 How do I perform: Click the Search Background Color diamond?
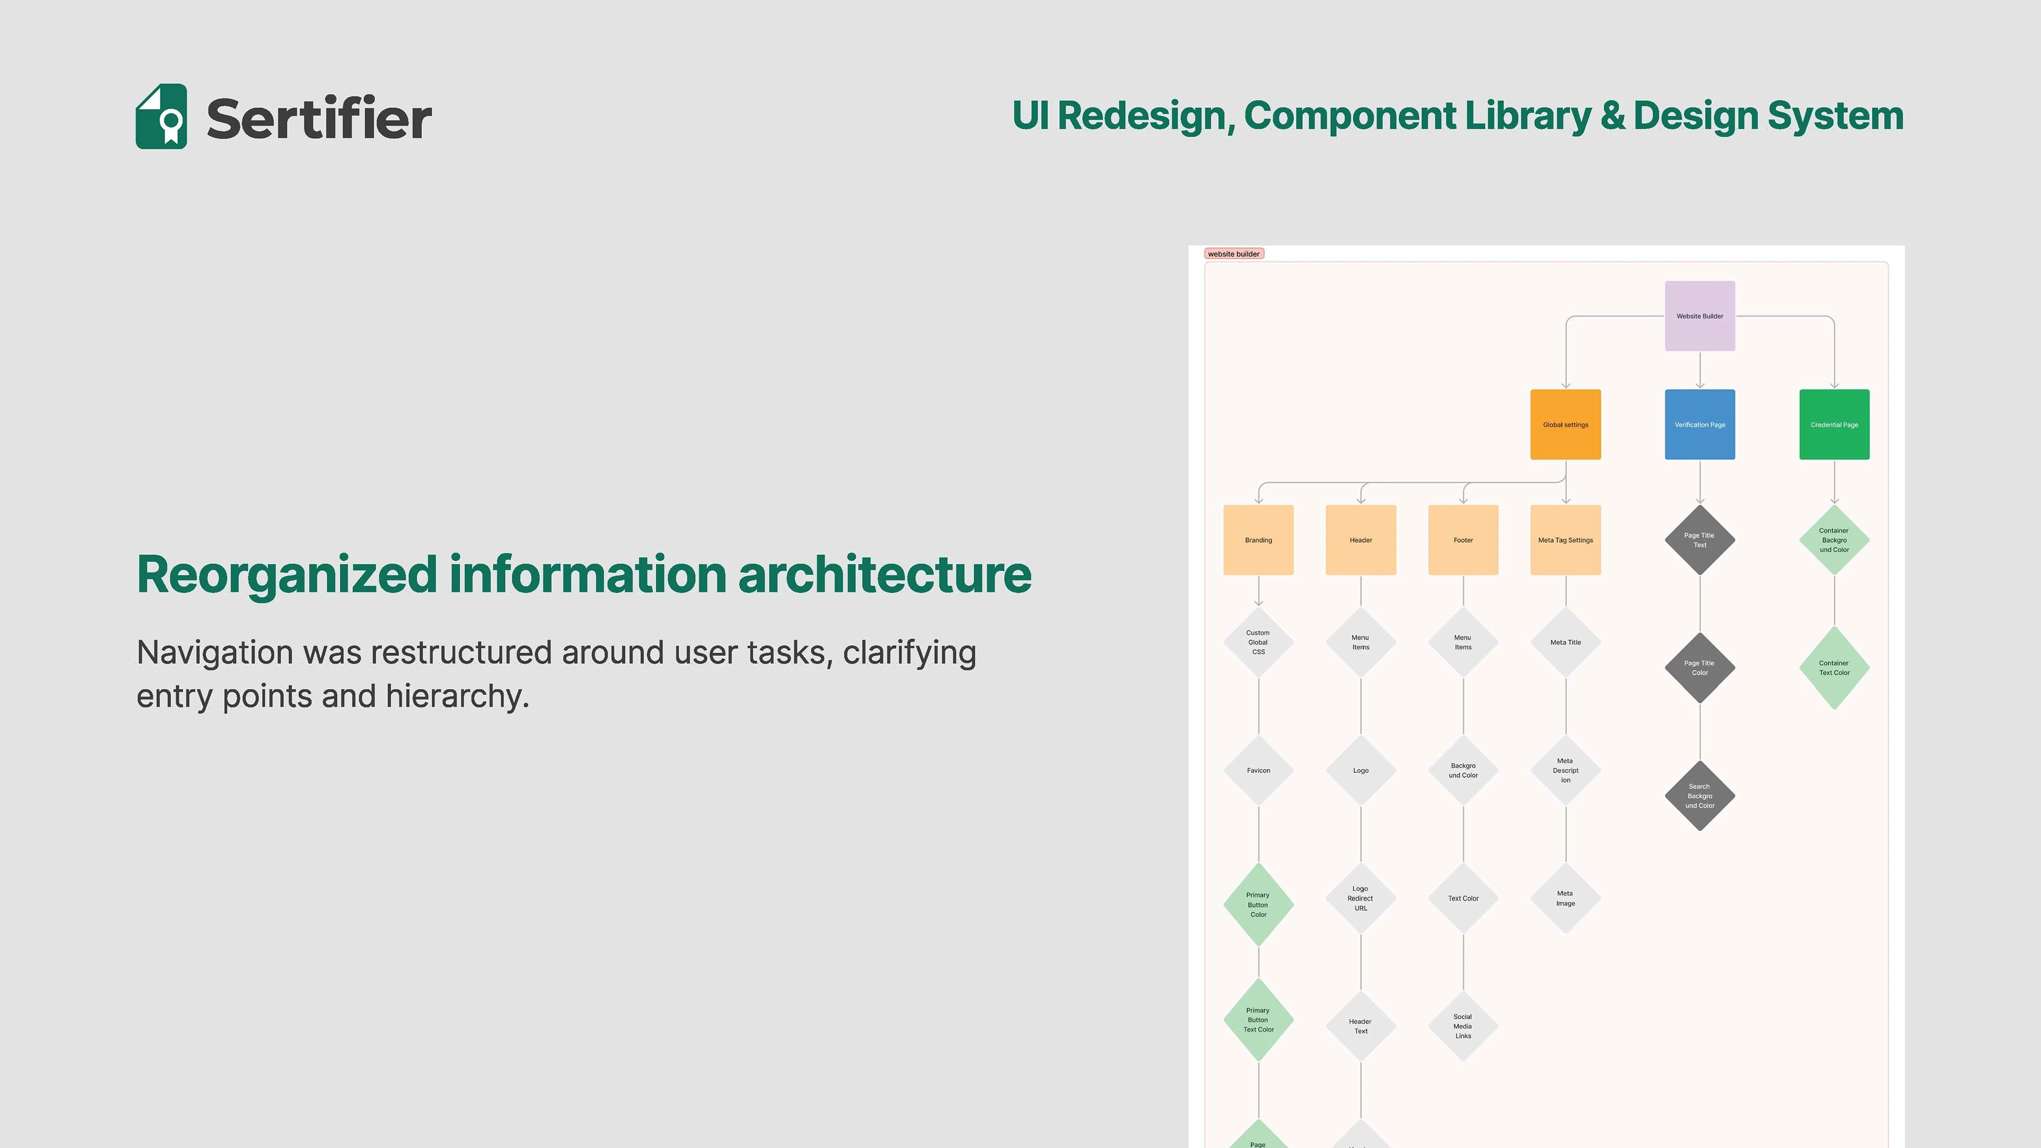(1700, 796)
